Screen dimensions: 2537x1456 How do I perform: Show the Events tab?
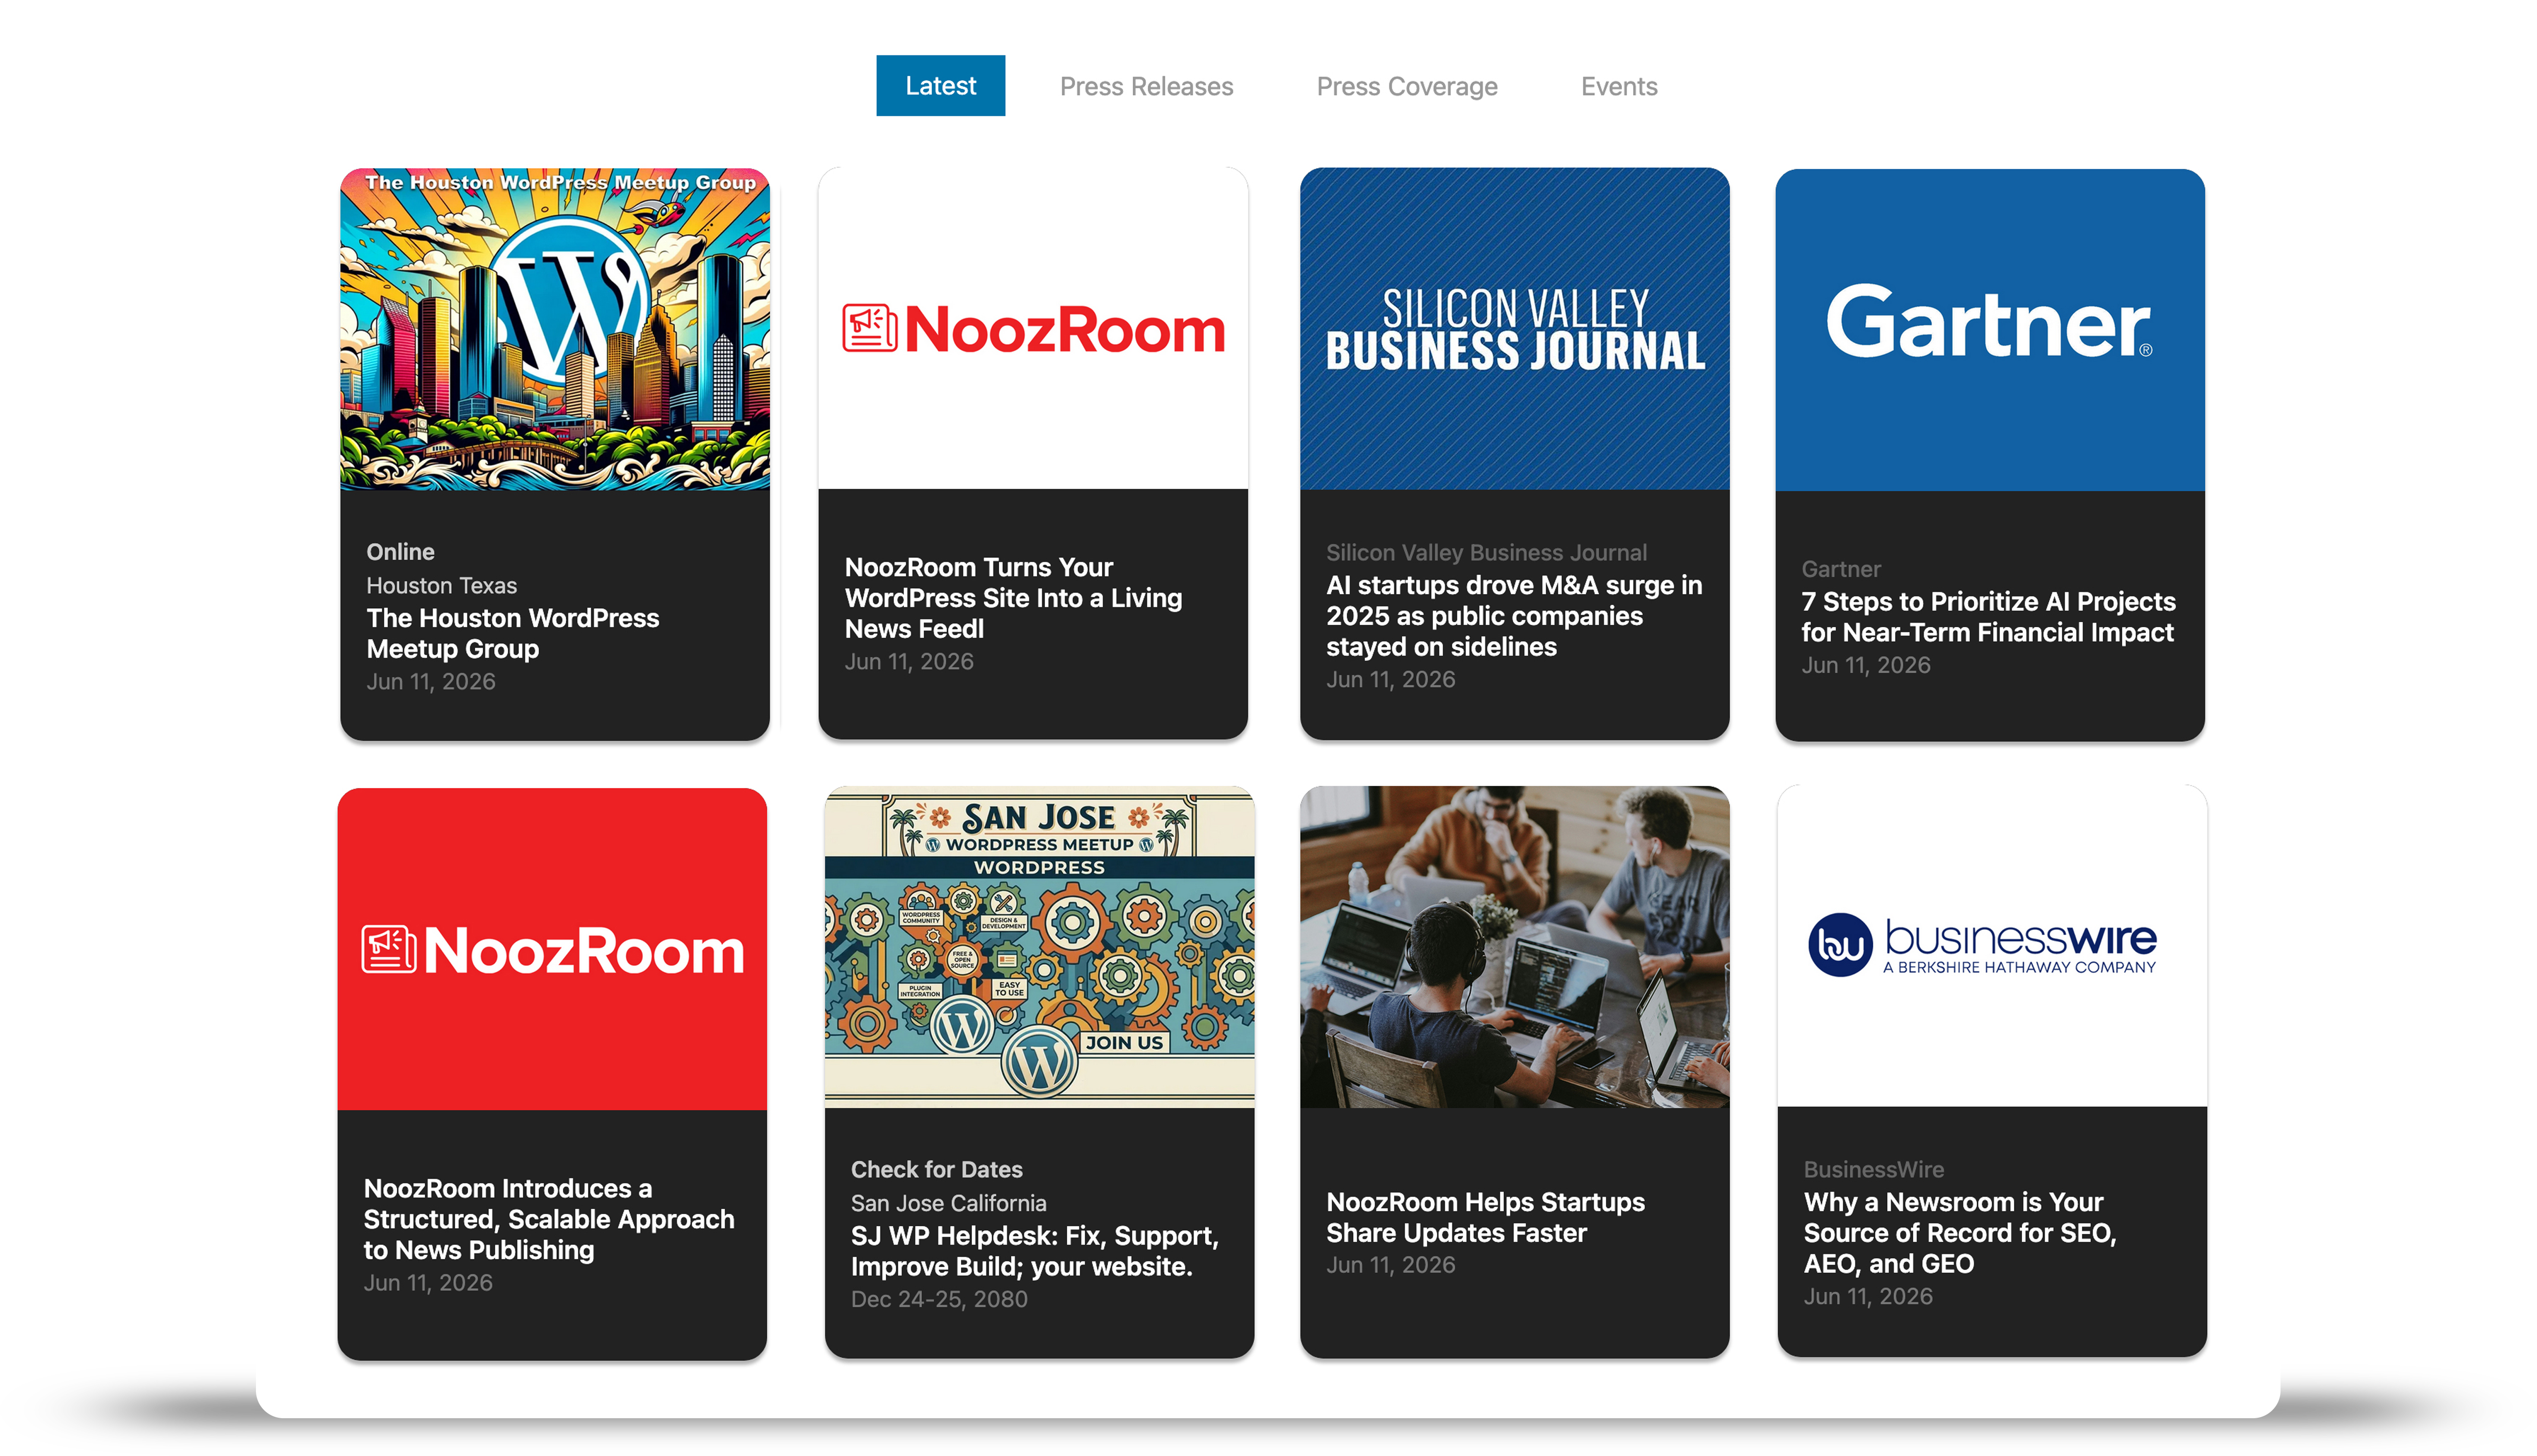click(1618, 86)
